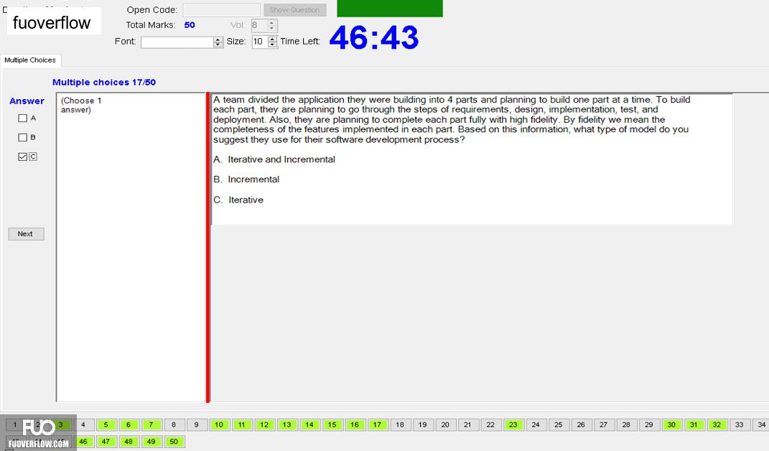The width and height of the screenshot is (769, 451).
Task: Click the Open Code input field
Action: click(x=221, y=10)
